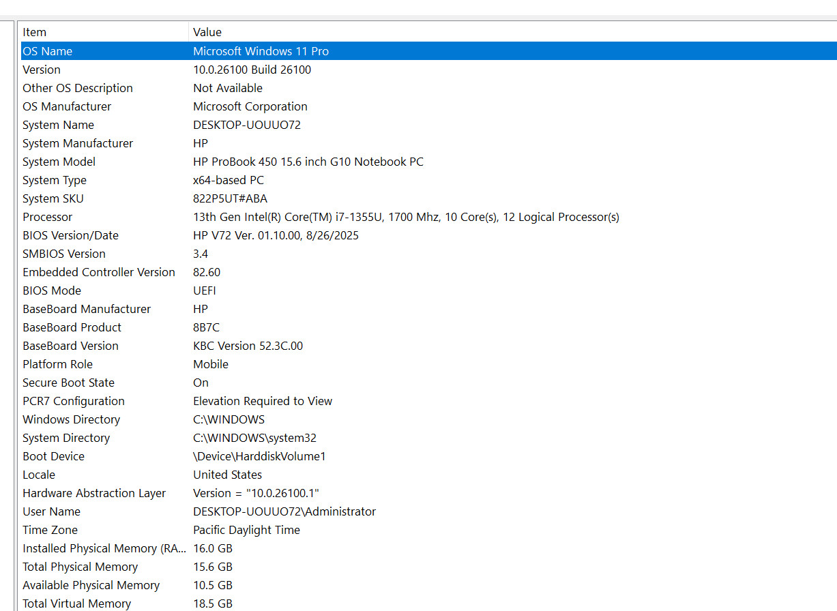This screenshot has height=611, width=837.
Task: Click the Elevation Required to View value
Action: [263, 401]
